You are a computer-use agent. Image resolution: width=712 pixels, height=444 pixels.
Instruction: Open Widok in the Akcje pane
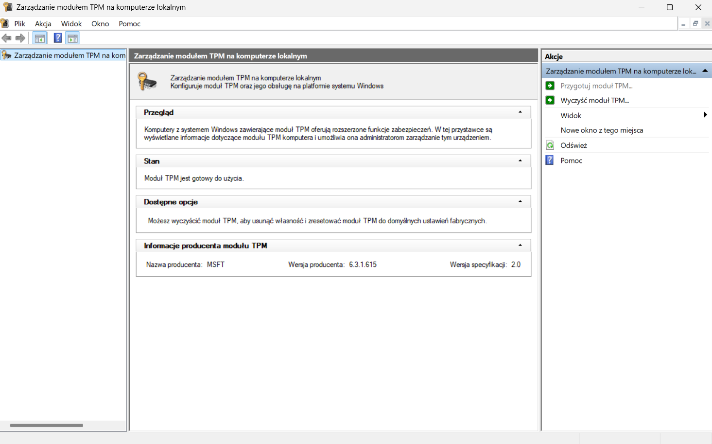[x=571, y=115]
